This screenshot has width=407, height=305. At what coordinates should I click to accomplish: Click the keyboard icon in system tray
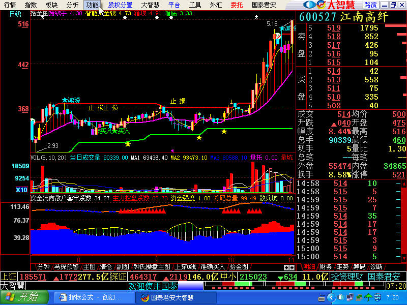(x=322, y=297)
